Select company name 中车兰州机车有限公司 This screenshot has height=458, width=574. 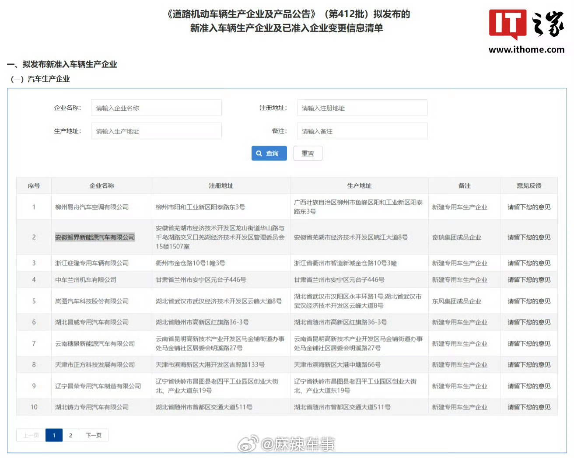tap(86, 280)
